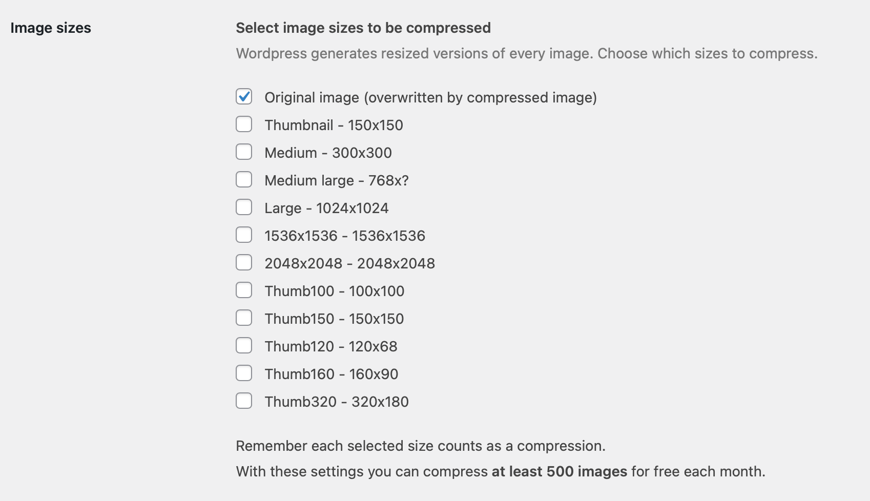The image size is (870, 501).
Task: Enable the Thumb150 150x150 checkbox
Action: 244,318
